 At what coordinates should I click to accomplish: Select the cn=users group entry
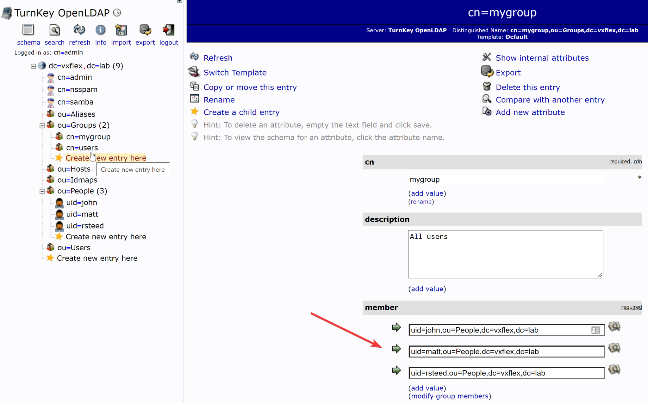pyautogui.click(x=82, y=148)
